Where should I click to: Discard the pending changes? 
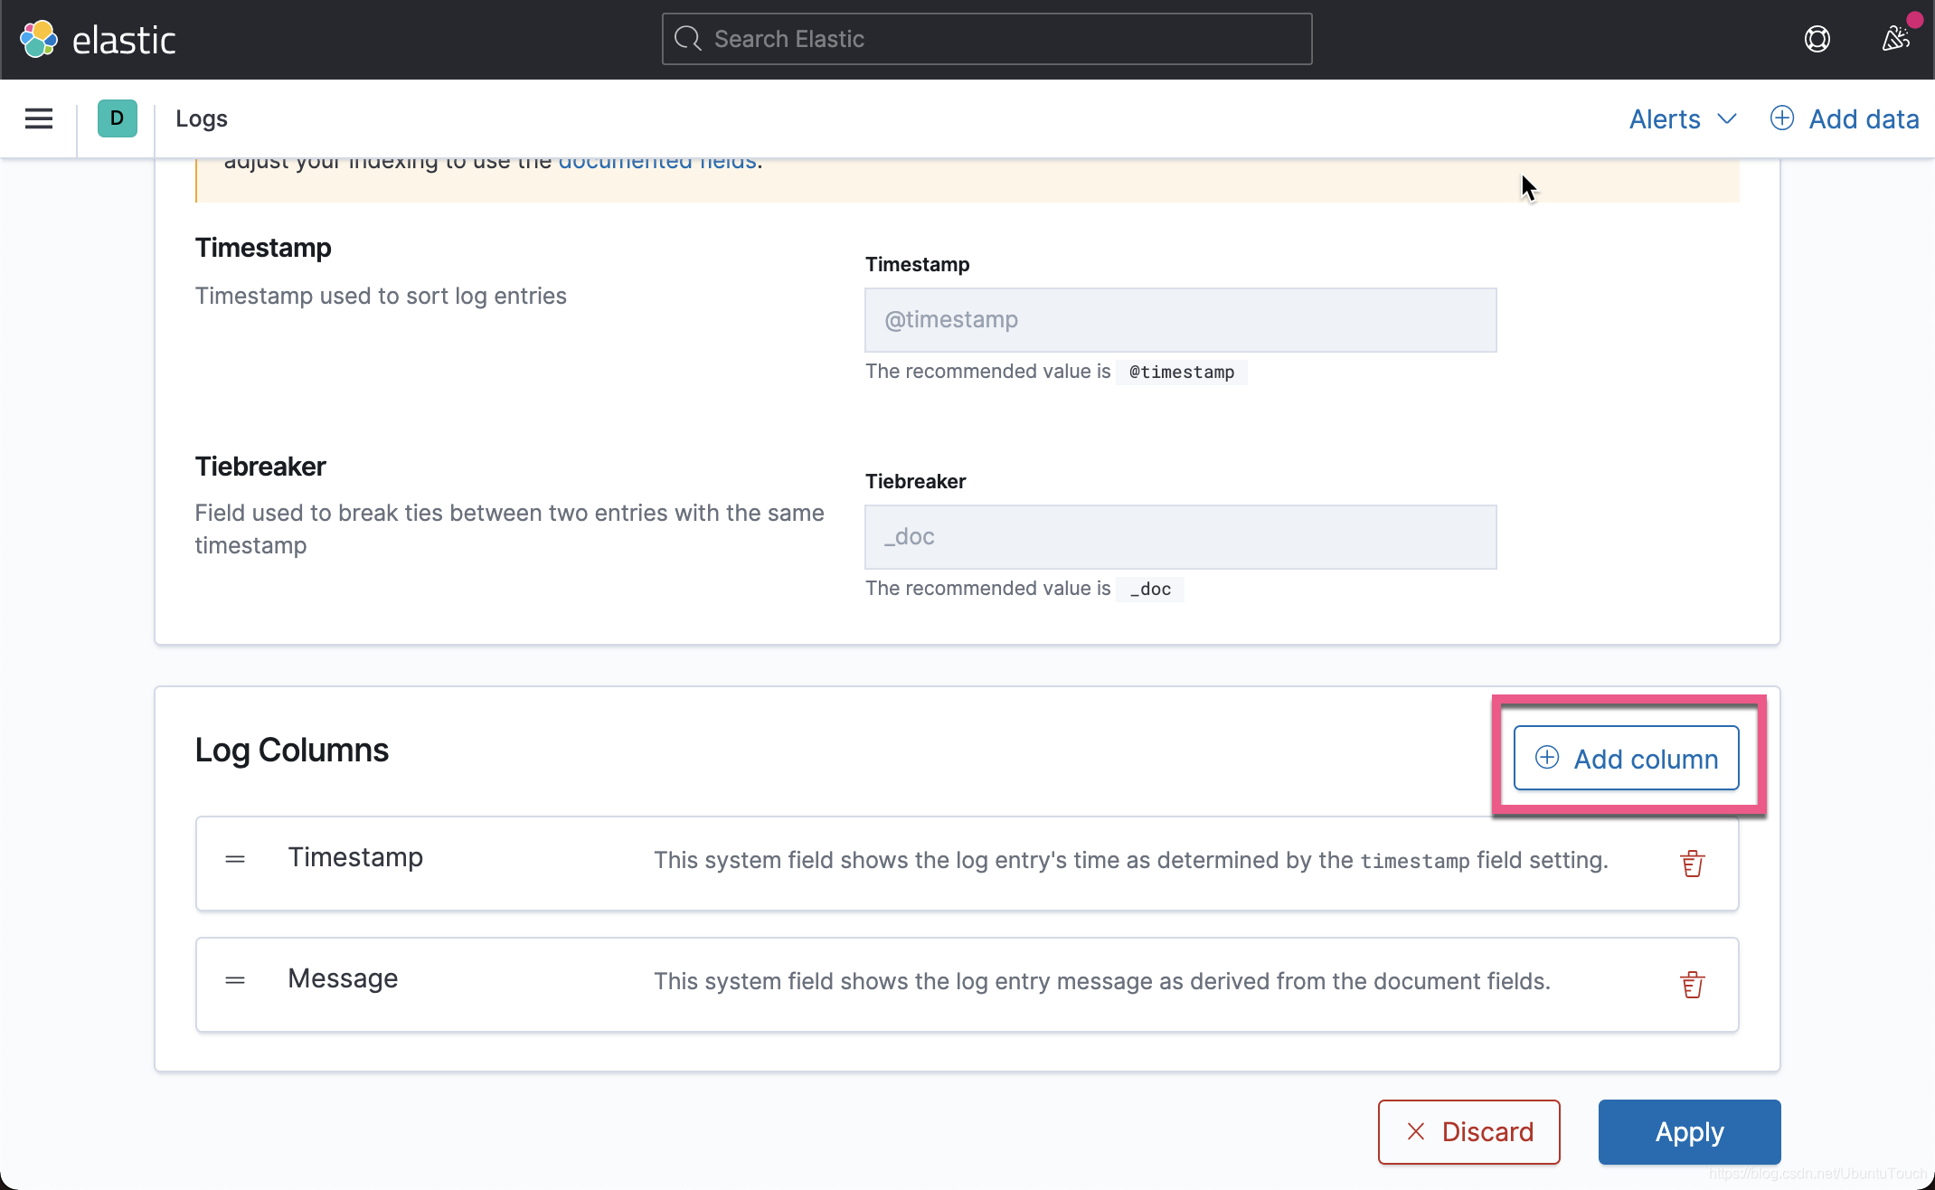(x=1468, y=1131)
